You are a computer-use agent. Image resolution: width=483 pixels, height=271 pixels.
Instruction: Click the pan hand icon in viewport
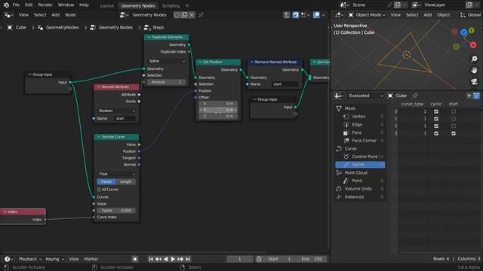[x=474, y=70]
